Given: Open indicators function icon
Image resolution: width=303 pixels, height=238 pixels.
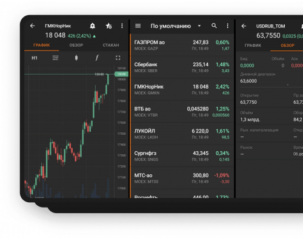Looking at the screenshot, I should click(97, 58).
